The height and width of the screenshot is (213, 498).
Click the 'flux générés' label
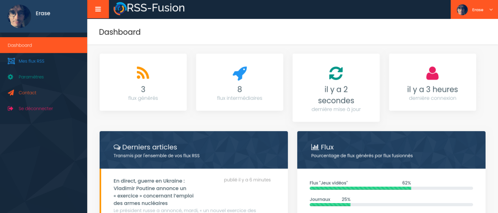[143, 98]
